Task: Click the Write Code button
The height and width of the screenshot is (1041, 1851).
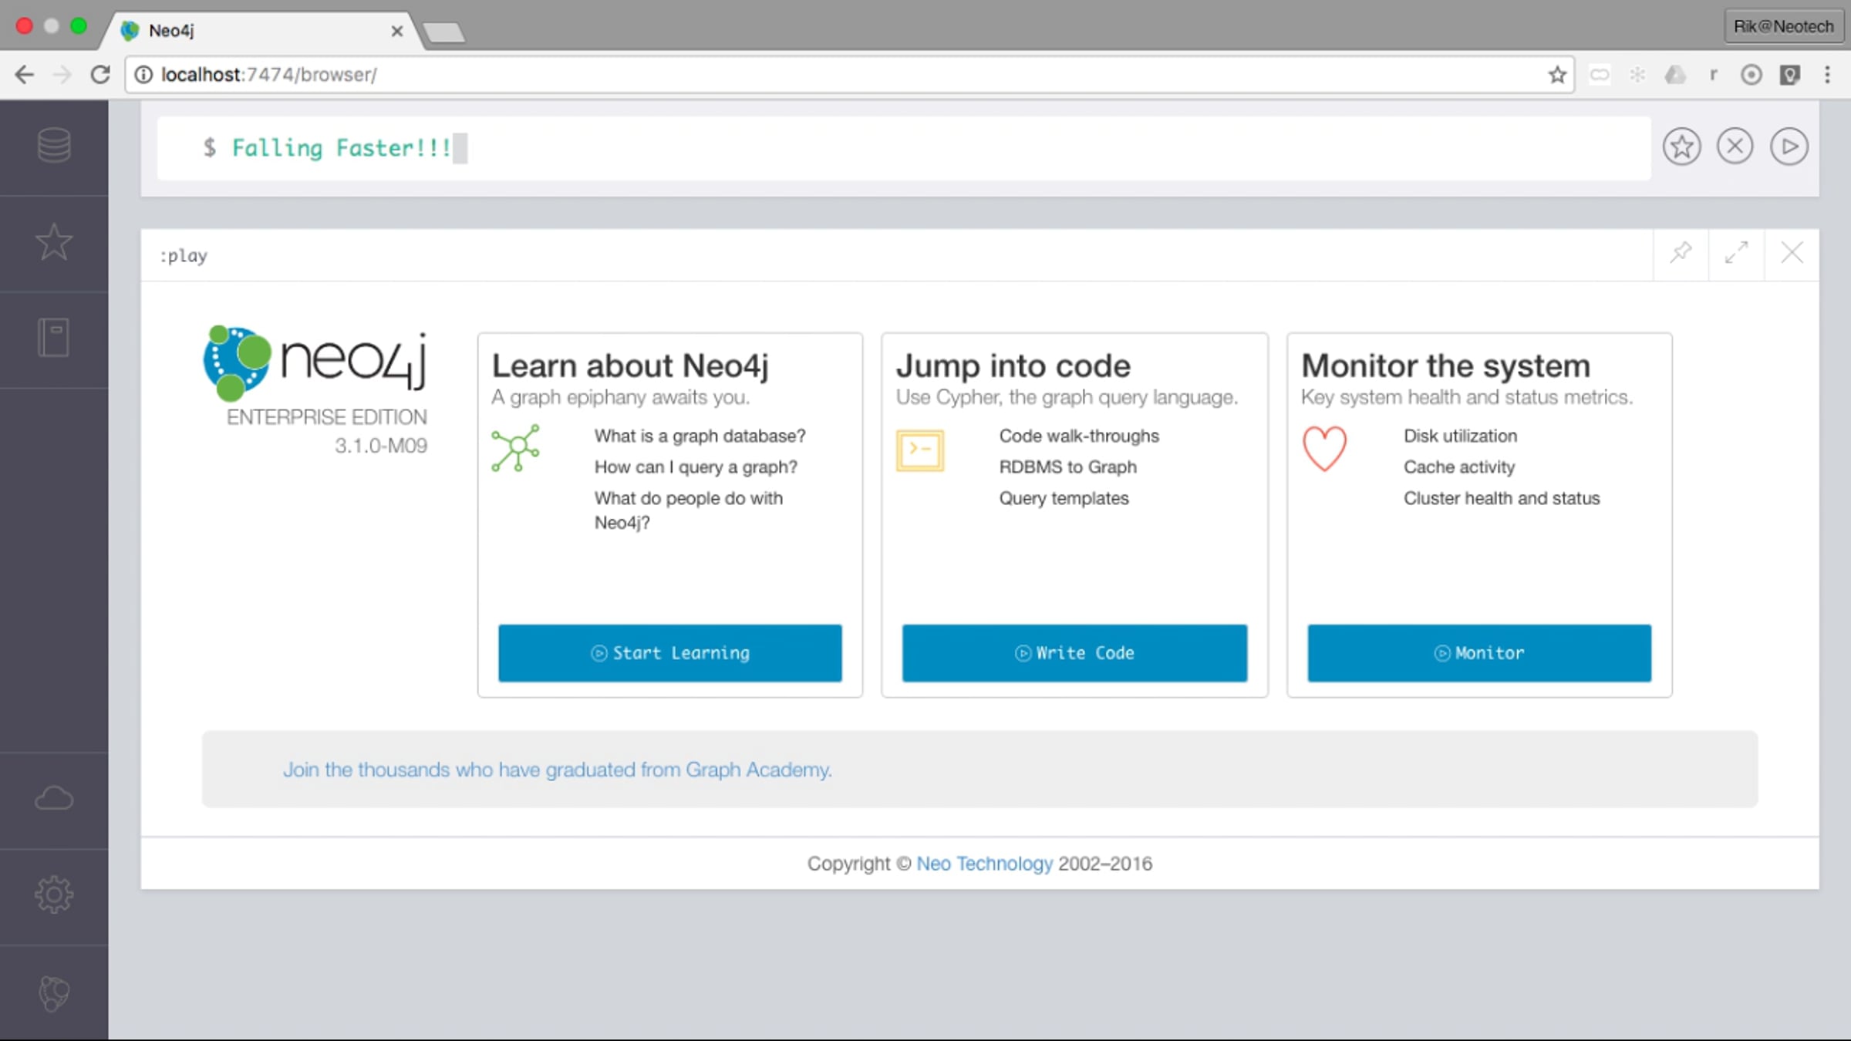Action: (1074, 653)
